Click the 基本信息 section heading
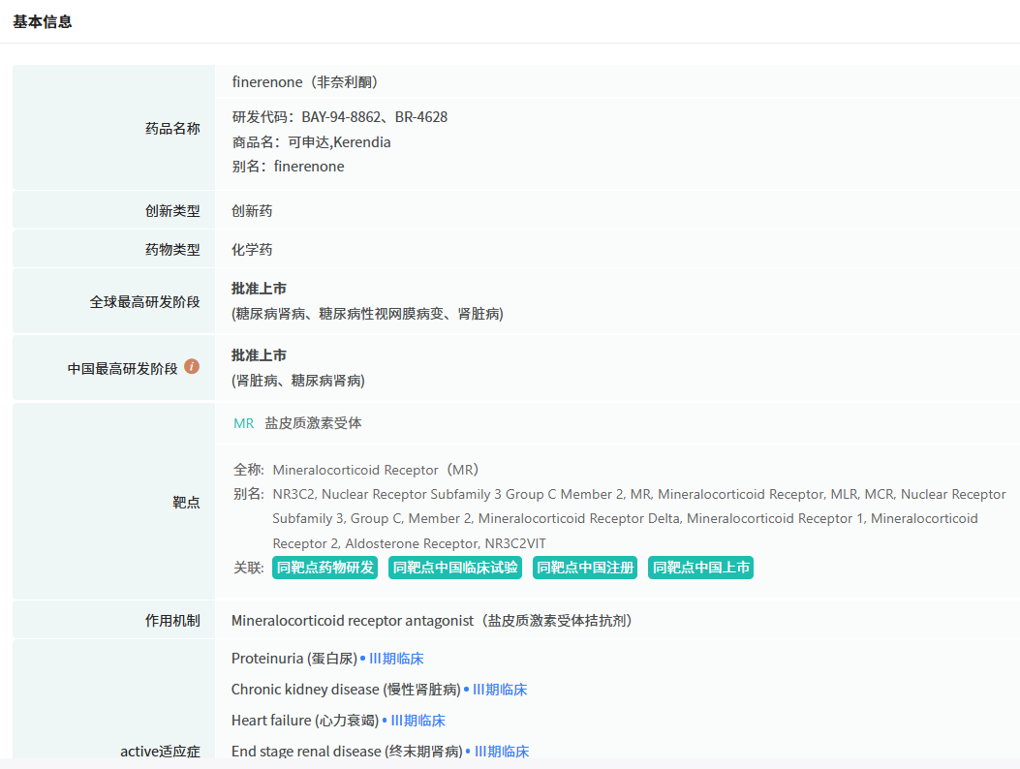The image size is (1020, 769). (43, 21)
